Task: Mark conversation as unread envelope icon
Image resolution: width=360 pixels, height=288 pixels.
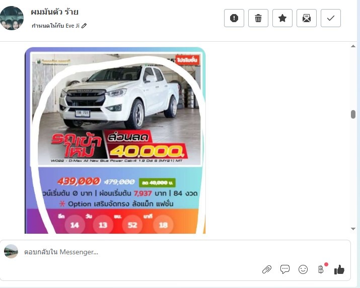Action: pos(307,18)
